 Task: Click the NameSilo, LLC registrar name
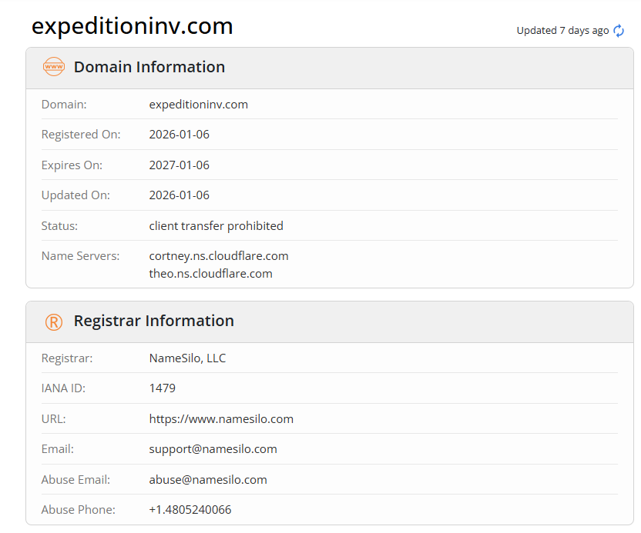[187, 358]
